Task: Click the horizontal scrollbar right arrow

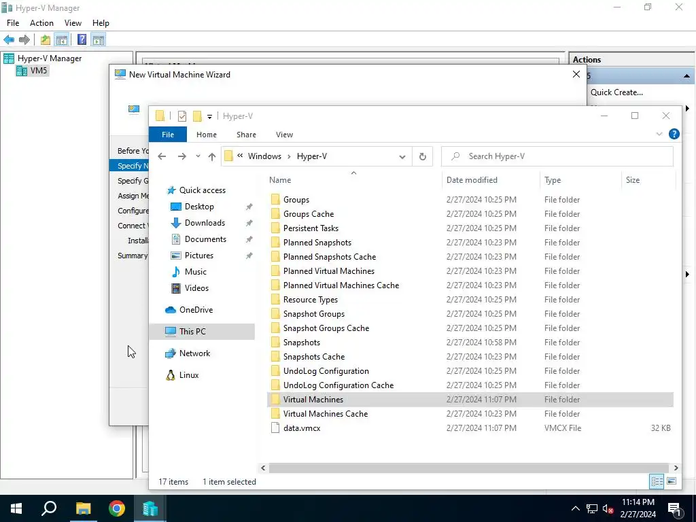Action: click(x=676, y=468)
